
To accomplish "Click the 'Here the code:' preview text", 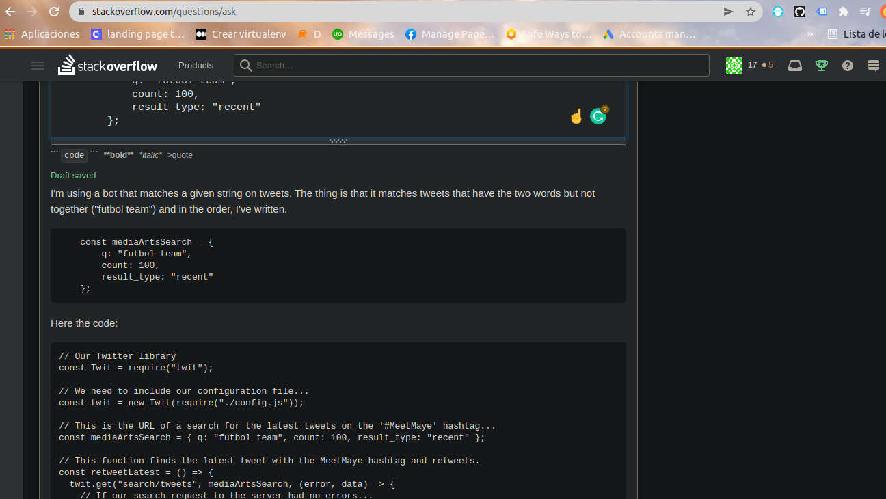I will point(84,323).
